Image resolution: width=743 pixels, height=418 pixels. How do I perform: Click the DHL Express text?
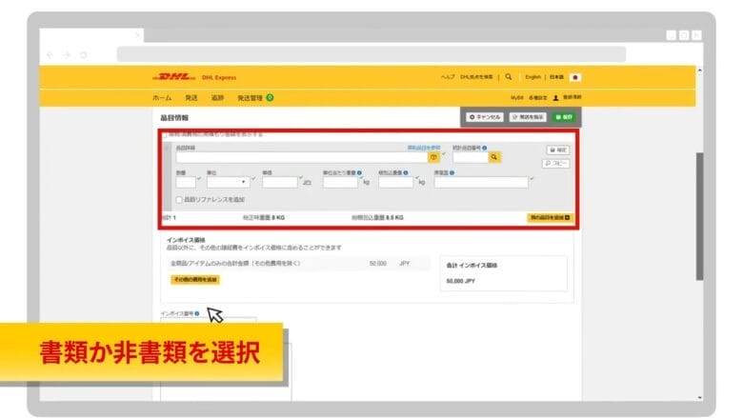tap(219, 77)
